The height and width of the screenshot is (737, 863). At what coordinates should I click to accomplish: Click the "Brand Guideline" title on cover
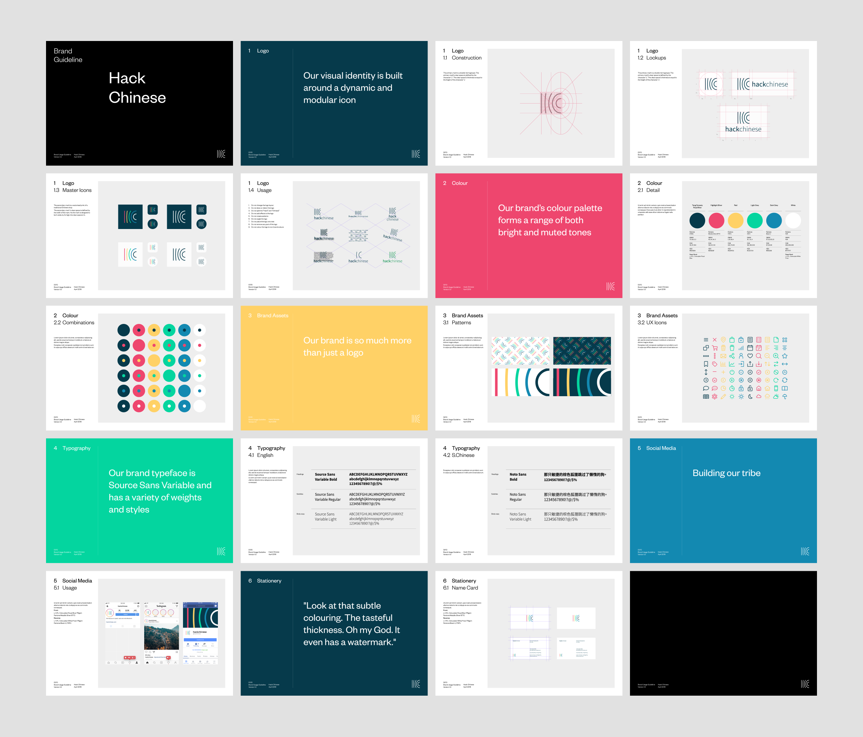point(68,55)
